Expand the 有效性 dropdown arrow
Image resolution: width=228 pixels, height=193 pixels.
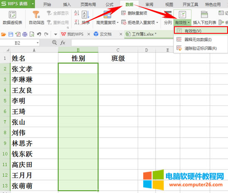tap(188, 23)
